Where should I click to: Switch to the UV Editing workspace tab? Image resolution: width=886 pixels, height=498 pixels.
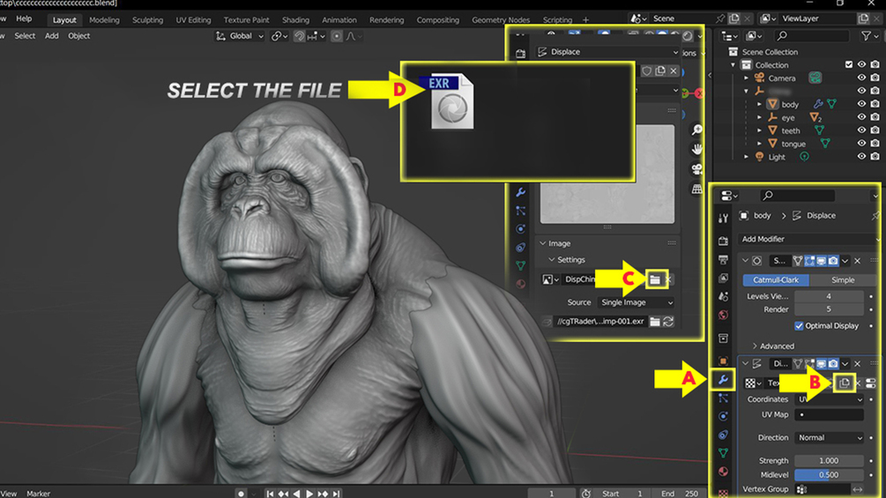193,19
